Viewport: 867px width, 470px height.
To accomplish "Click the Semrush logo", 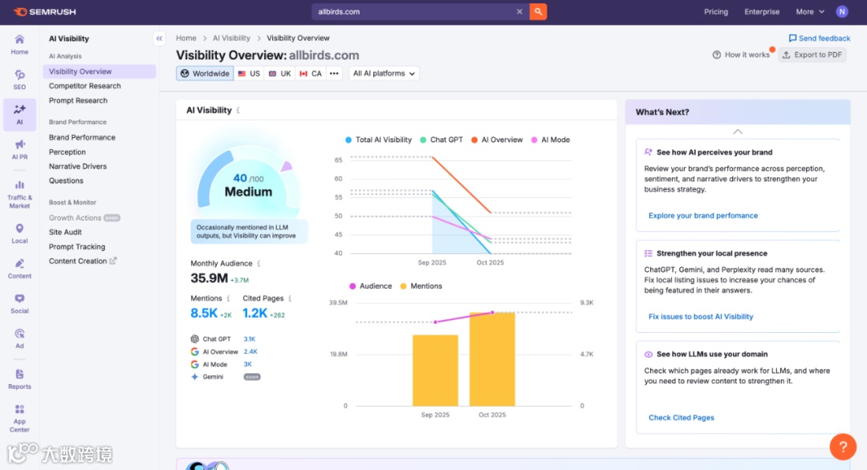I will (x=45, y=11).
